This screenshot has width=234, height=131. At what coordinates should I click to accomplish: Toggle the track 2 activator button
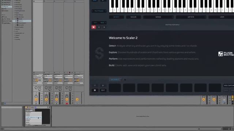point(46,99)
